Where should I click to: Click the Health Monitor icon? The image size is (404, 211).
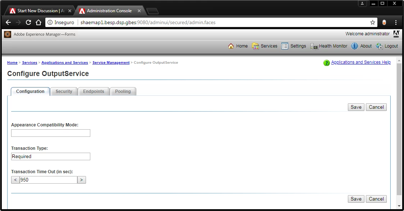coord(314,46)
